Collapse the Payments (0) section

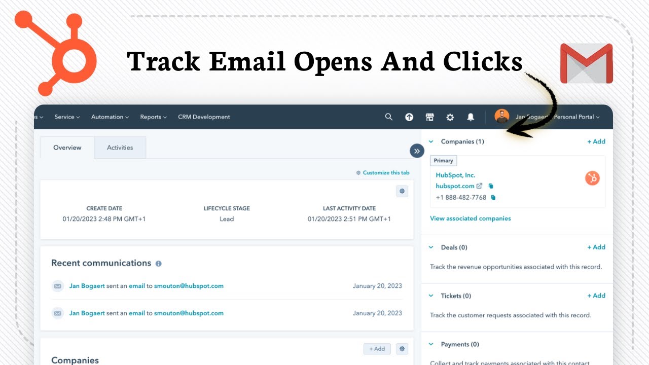(431, 344)
